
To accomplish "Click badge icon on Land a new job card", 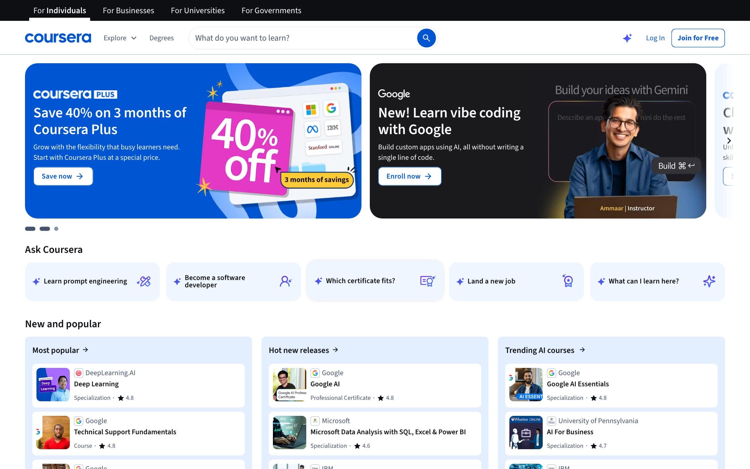I will coord(568,281).
